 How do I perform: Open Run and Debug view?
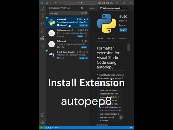point(42,31)
